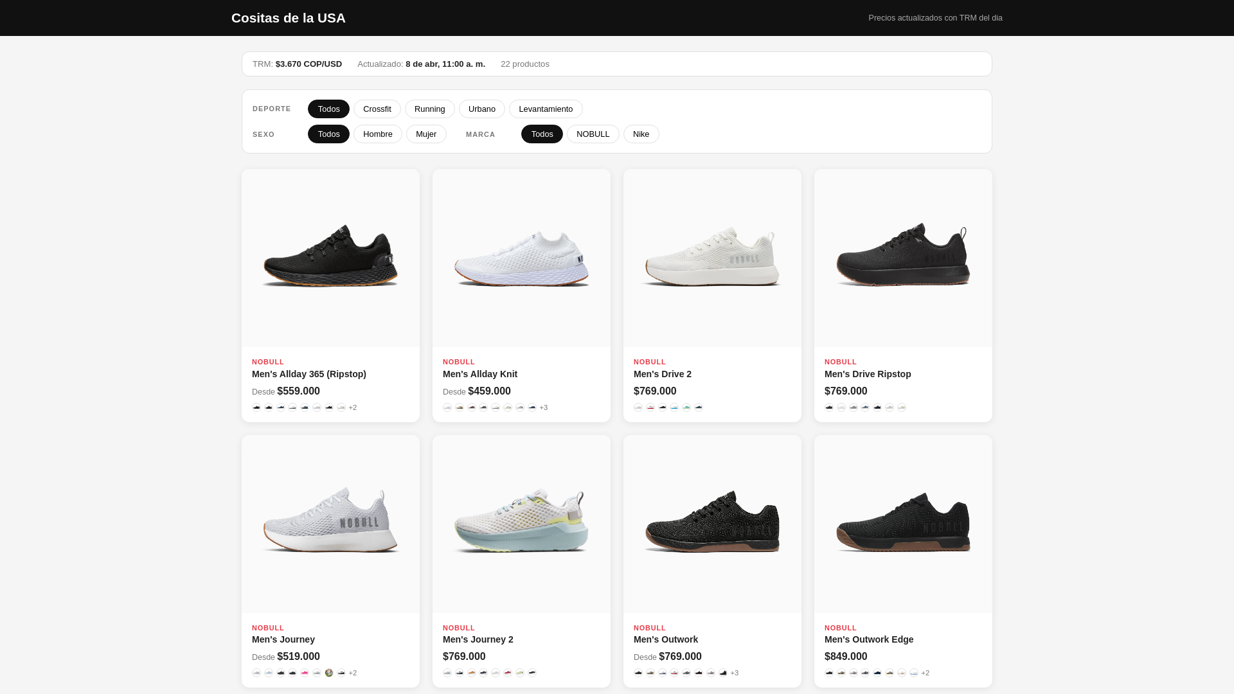This screenshot has width=1234, height=694.
Task: Open Men's Allday Knit product title
Action: [480, 374]
